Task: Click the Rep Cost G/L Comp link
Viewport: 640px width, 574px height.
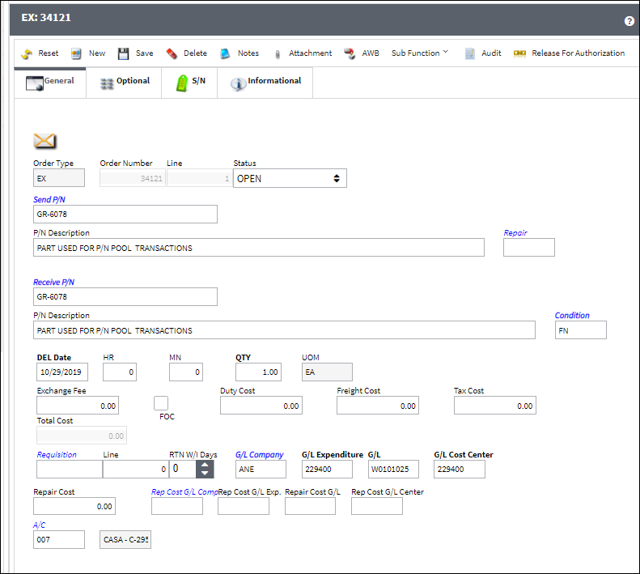Action: pyautogui.click(x=184, y=492)
